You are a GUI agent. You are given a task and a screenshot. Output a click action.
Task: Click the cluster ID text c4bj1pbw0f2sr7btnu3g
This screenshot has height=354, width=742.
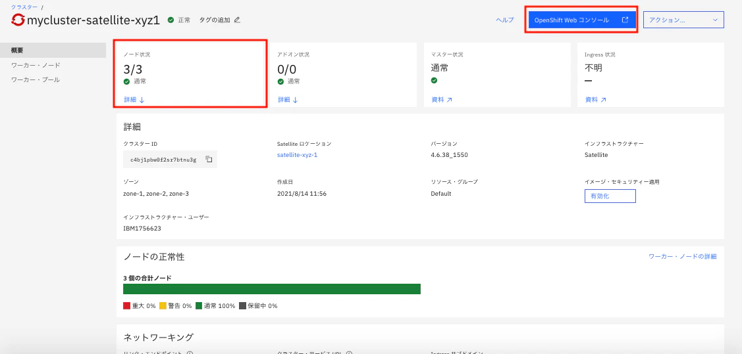[163, 160]
